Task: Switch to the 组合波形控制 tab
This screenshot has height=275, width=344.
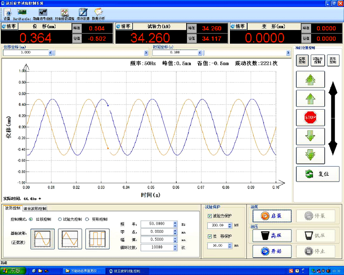Action: click(x=35, y=209)
